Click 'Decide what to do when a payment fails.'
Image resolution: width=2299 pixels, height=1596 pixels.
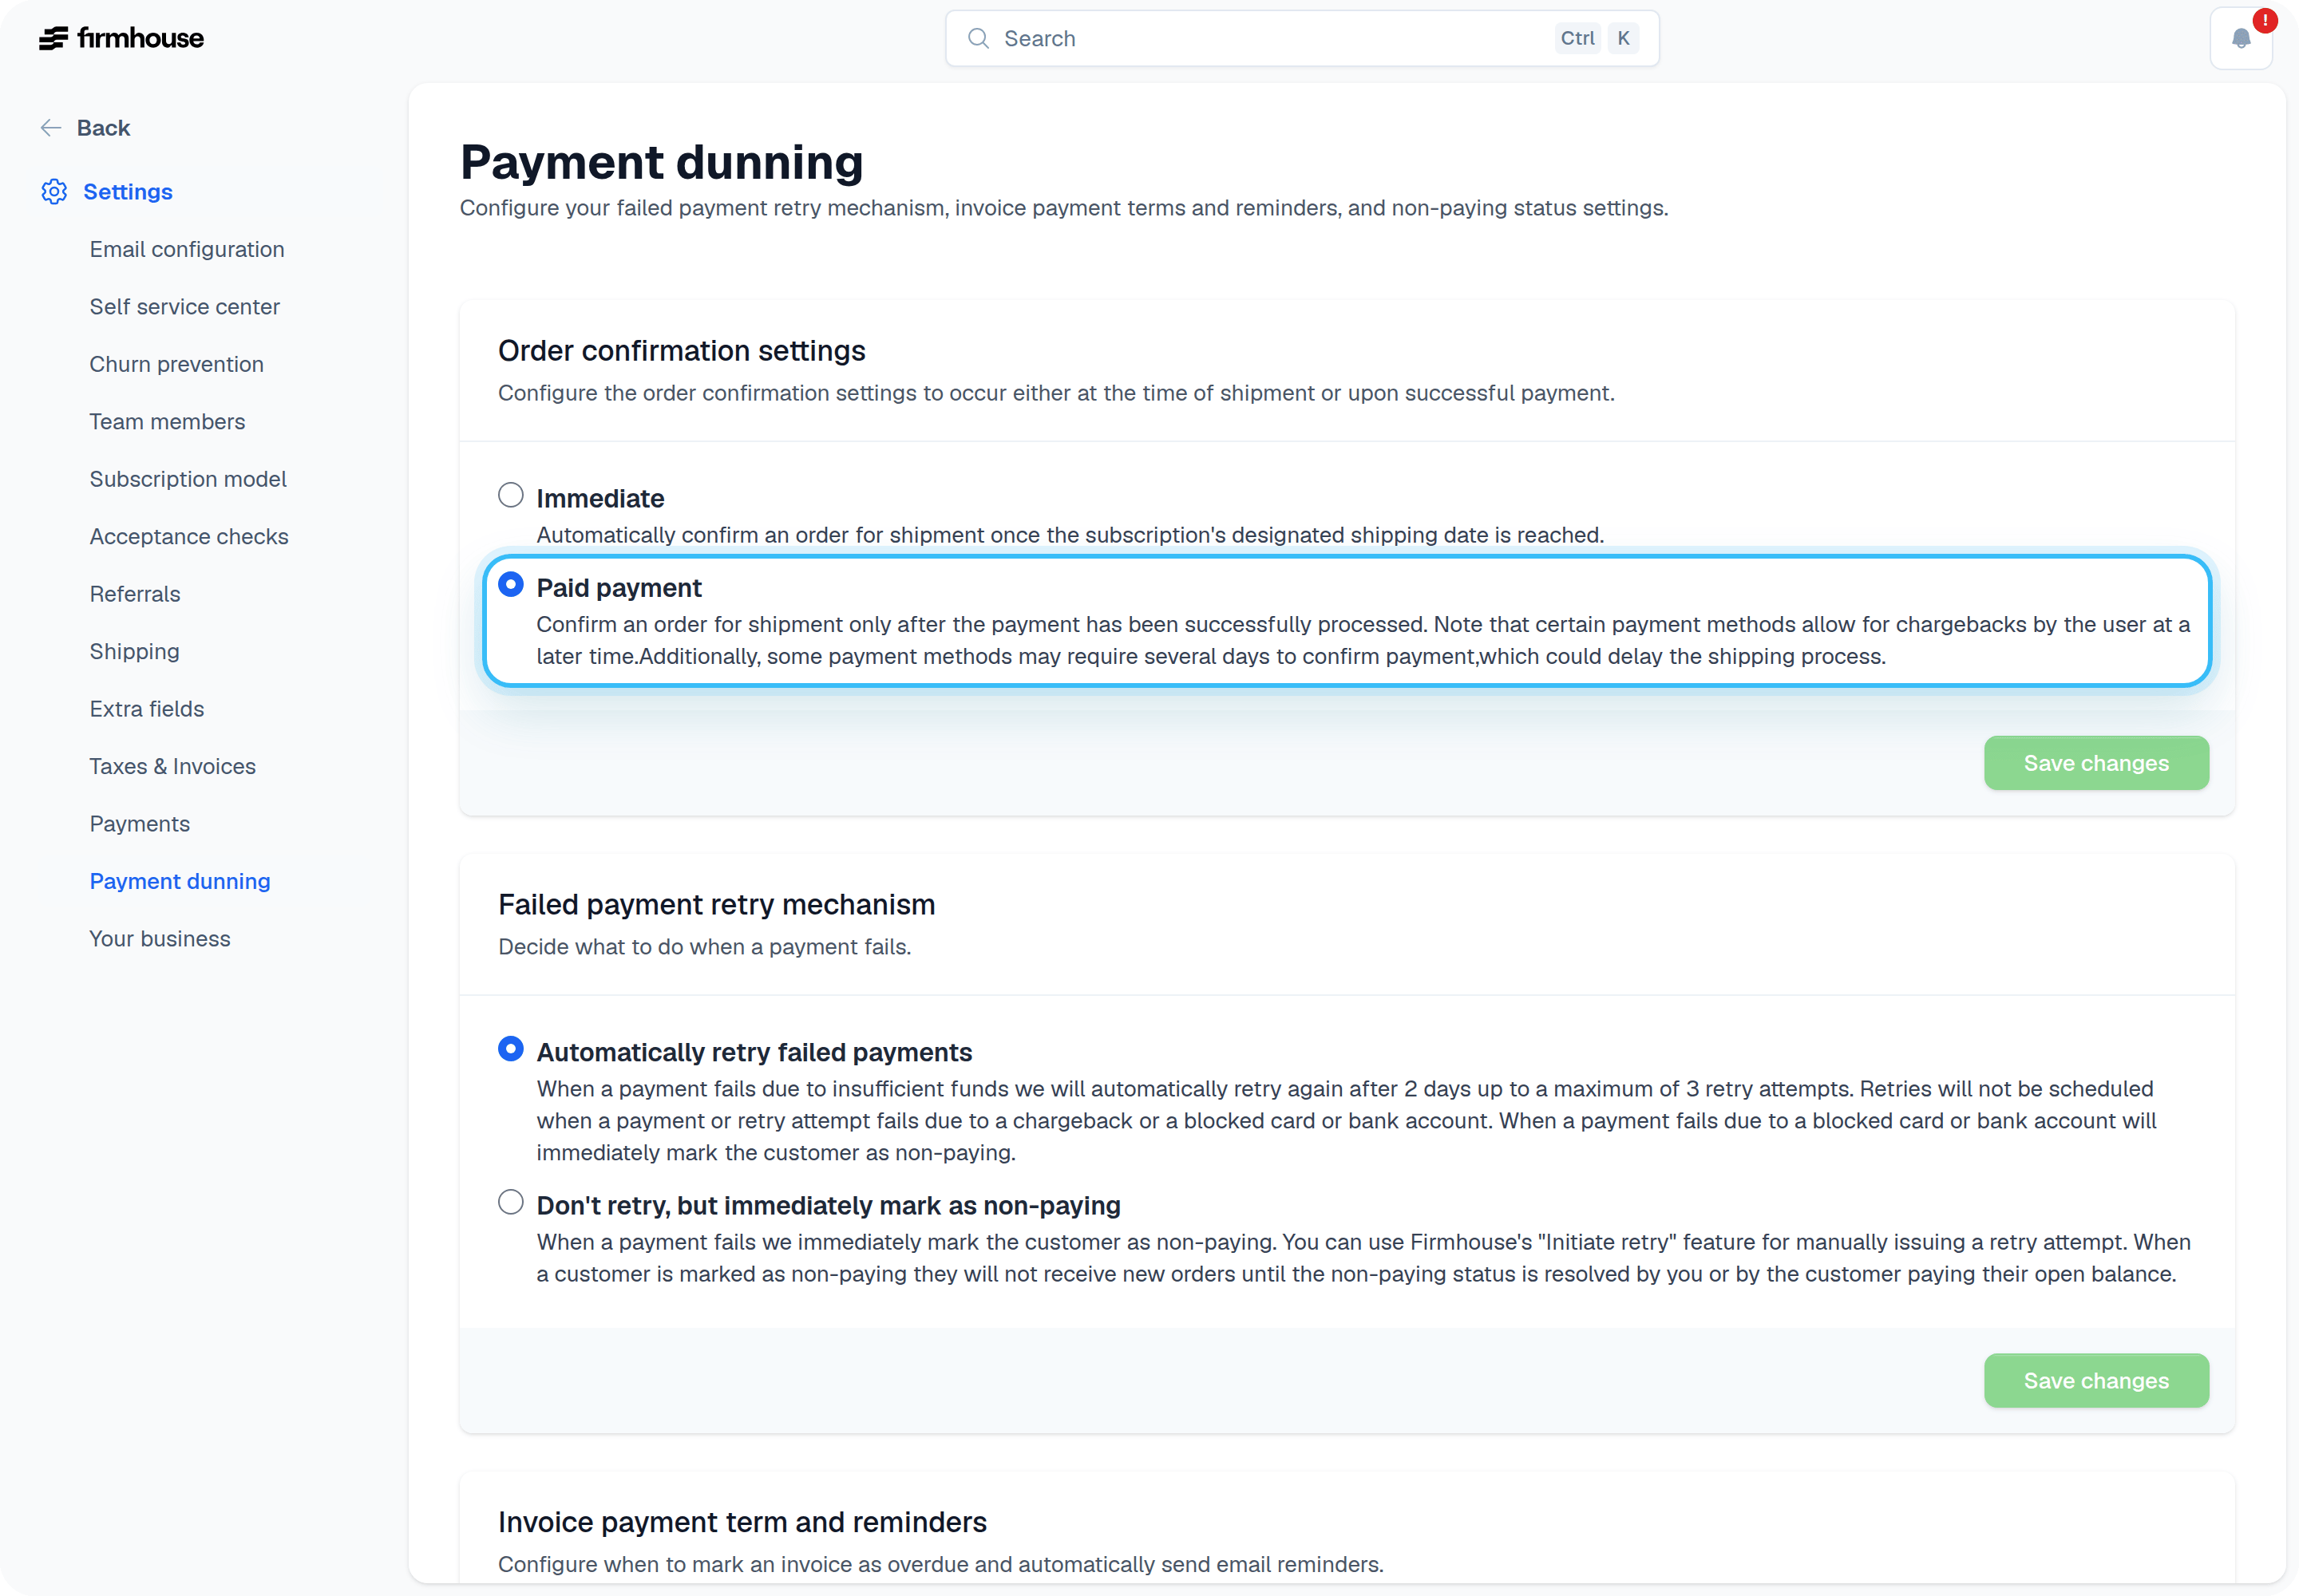tap(704, 947)
